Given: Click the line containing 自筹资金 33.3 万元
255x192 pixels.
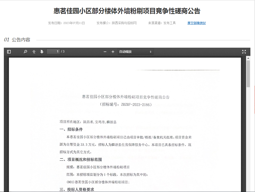Looking at the screenshot, I should 125,145.
